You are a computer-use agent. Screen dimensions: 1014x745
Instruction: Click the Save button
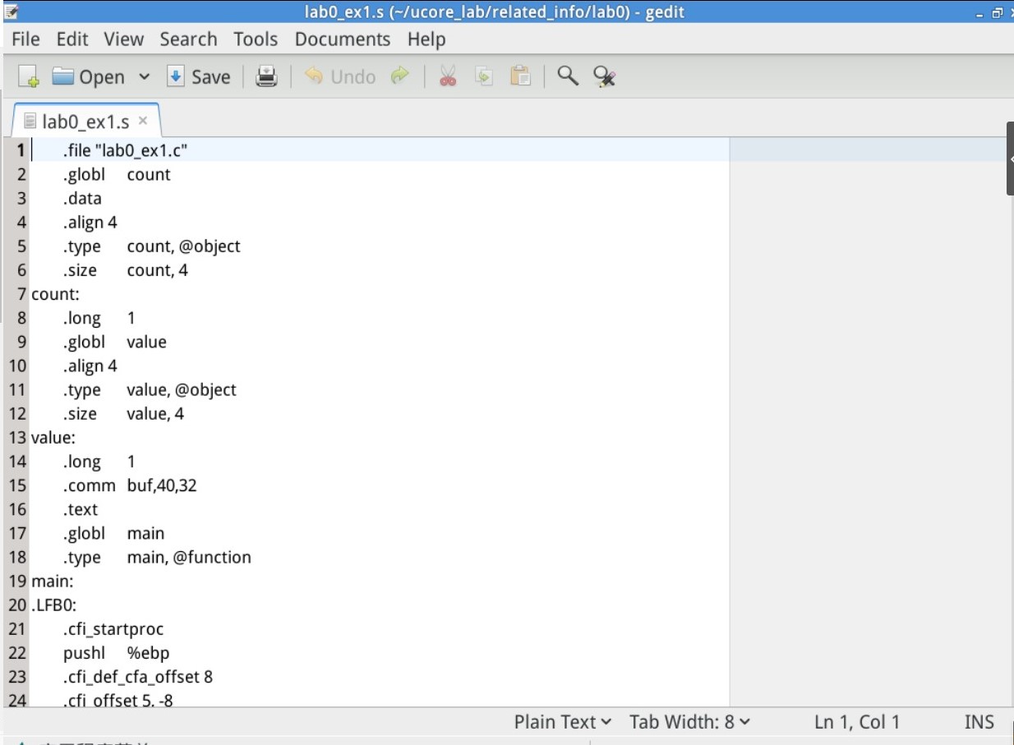pos(199,77)
